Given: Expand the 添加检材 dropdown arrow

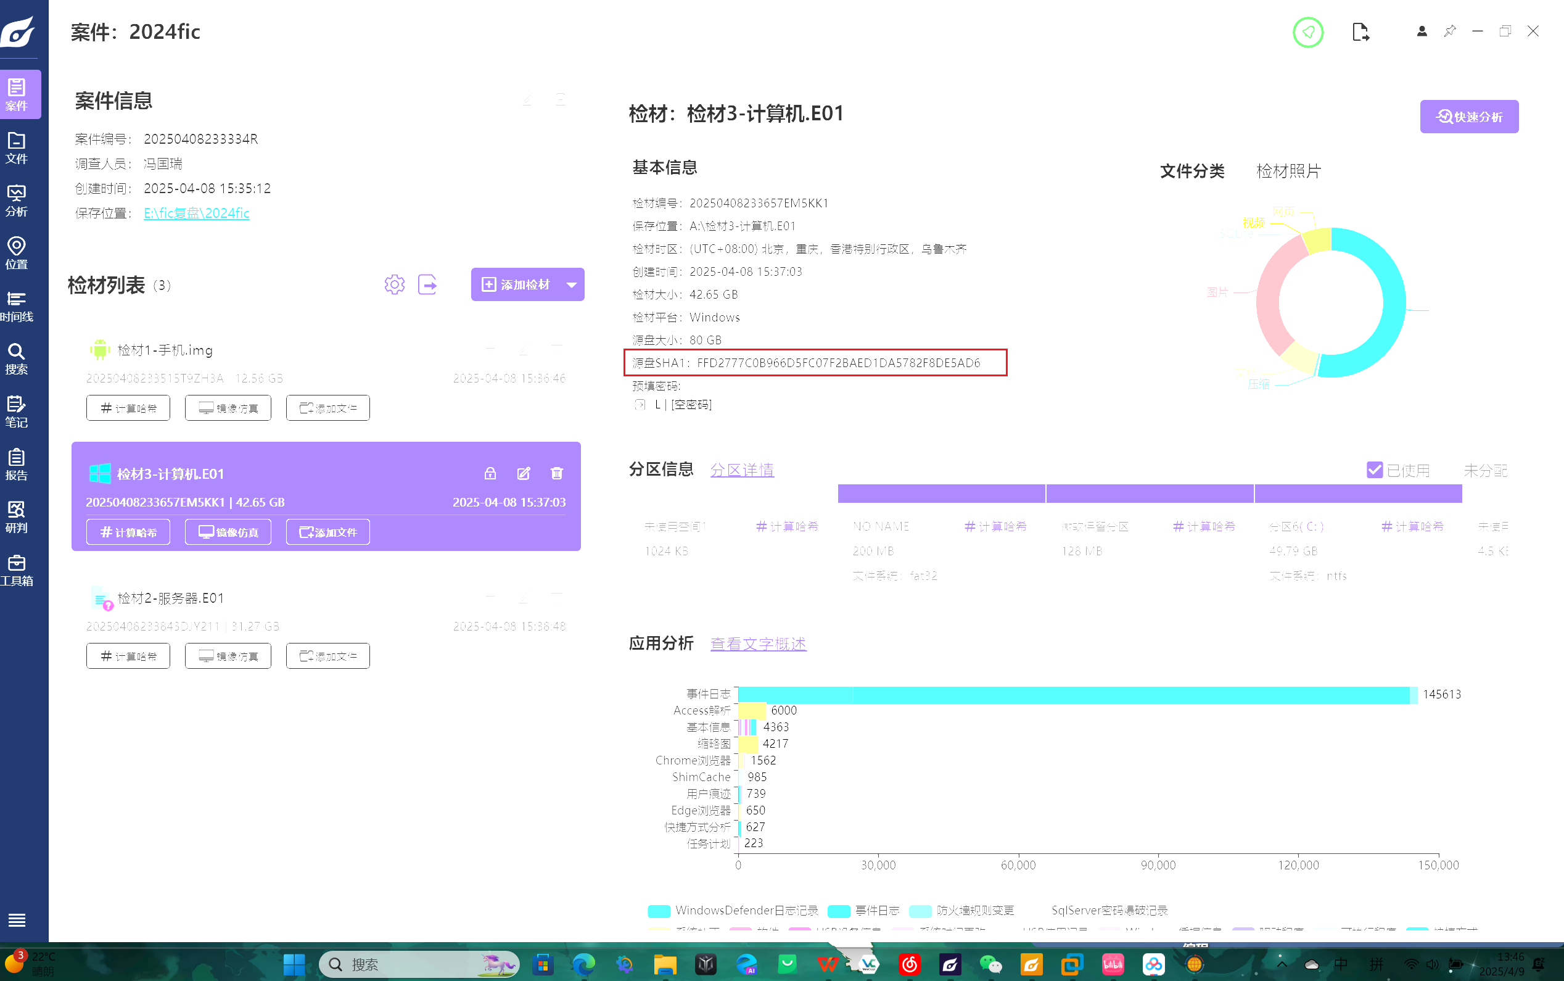Looking at the screenshot, I should click(x=571, y=285).
